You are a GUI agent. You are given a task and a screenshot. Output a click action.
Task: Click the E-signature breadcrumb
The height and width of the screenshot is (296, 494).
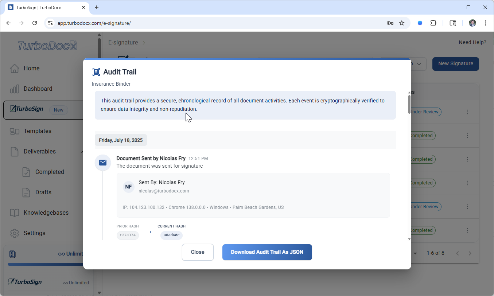click(x=123, y=43)
